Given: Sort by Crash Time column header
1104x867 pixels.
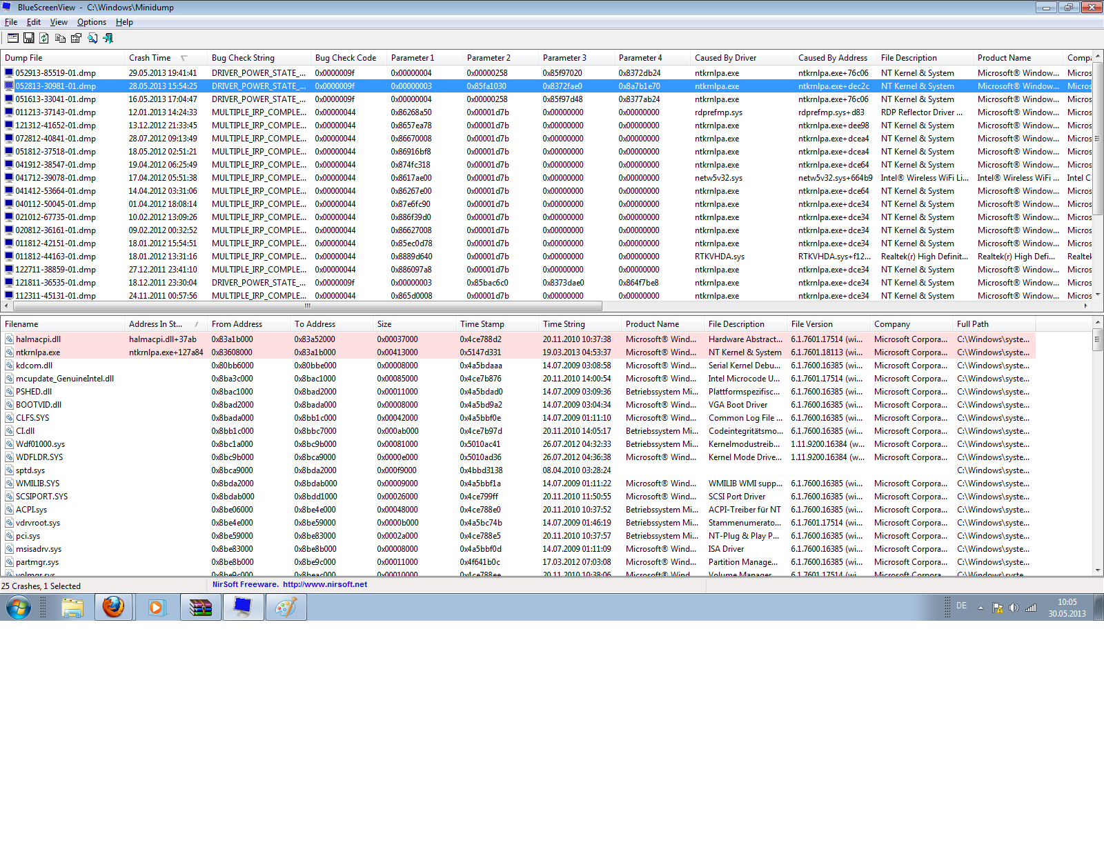Looking at the screenshot, I should (x=166, y=58).
